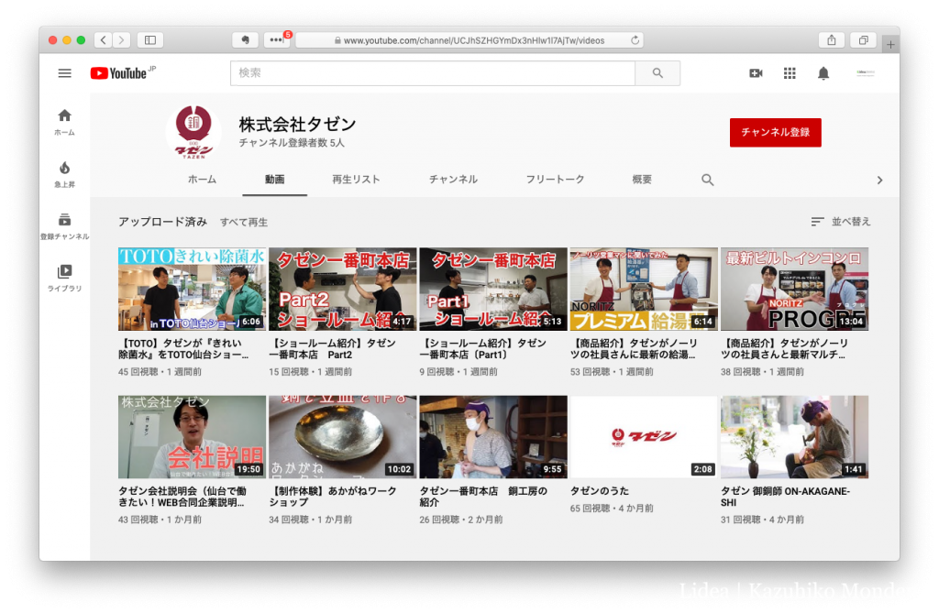The height and width of the screenshot is (613, 939).
Task: Open the YouTube hamburger guide menu
Action: (x=65, y=73)
